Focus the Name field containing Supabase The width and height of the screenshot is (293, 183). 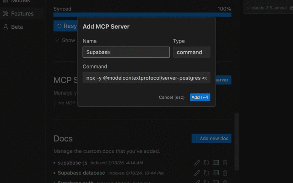click(126, 52)
